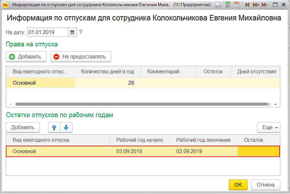Confirm with the yellow OK button

coord(238,185)
